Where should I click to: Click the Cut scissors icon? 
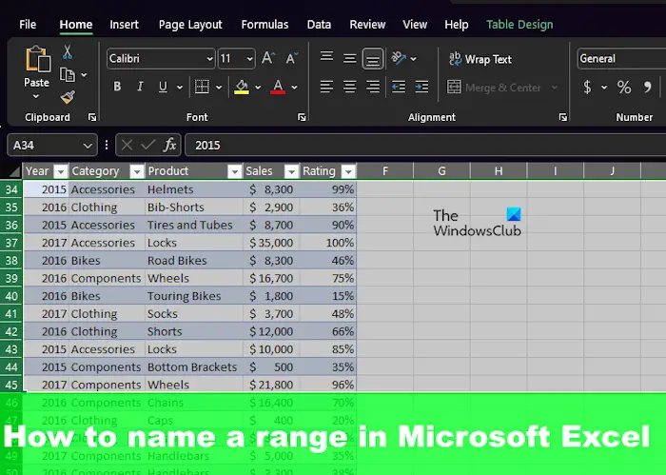pos(68,52)
